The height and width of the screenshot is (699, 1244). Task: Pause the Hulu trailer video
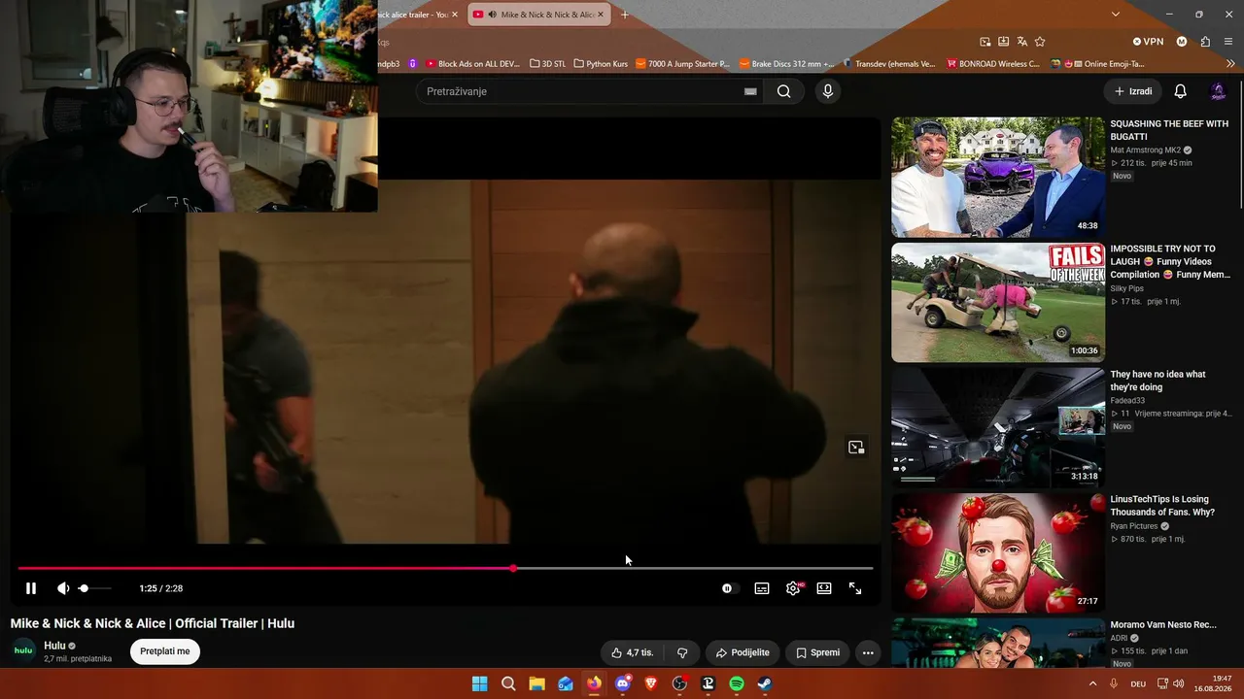coord(31,588)
